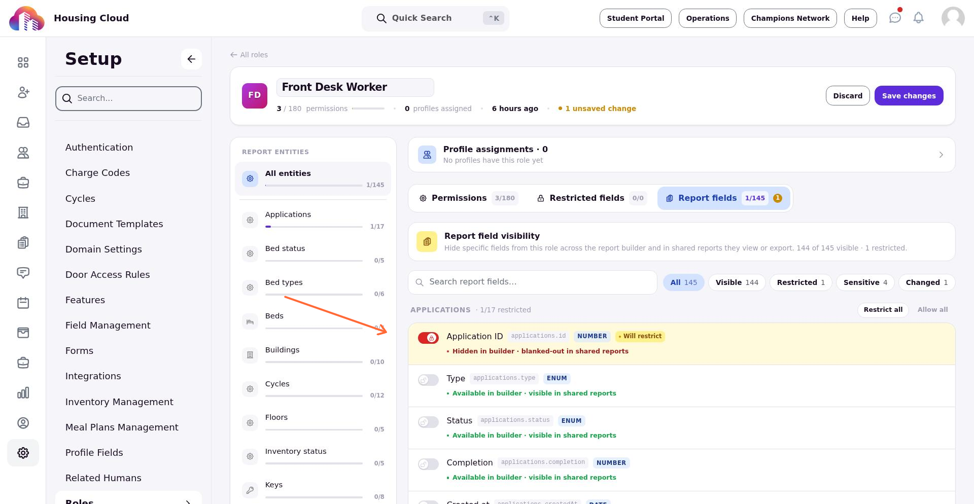The width and height of the screenshot is (974, 504).
Task: Open Champions Network
Action: (x=790, y=18)
